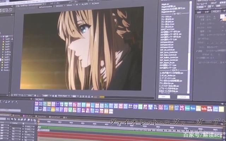
Task: Select the Roto Brush tool
Action: tap(13, 102)
